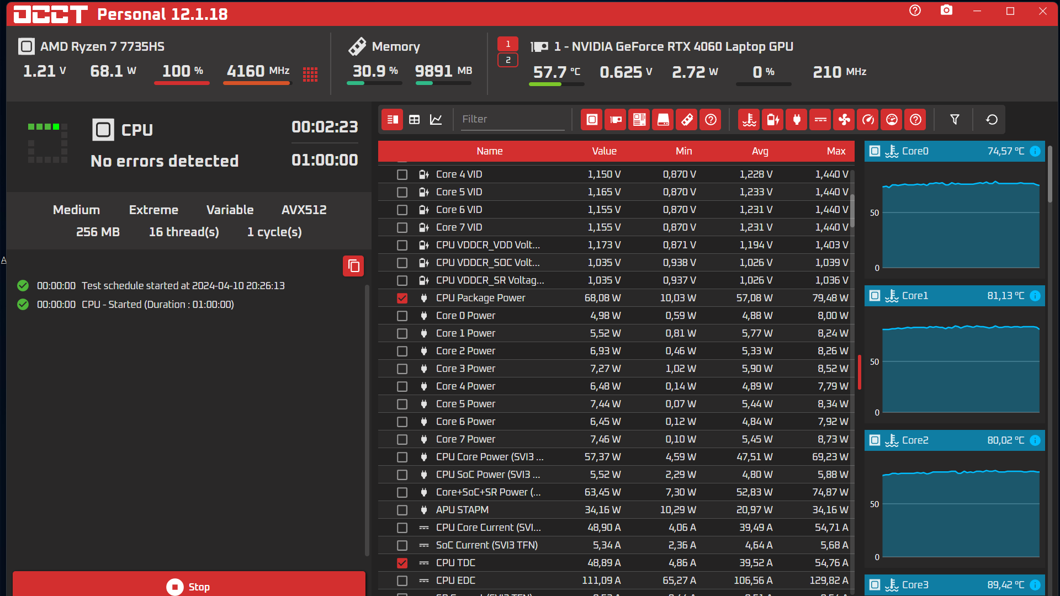Toggle the temperature sensors filter icon
The width and height of the screenshot is (1060, 596).
pyautogui.click(x=749, y=120)
